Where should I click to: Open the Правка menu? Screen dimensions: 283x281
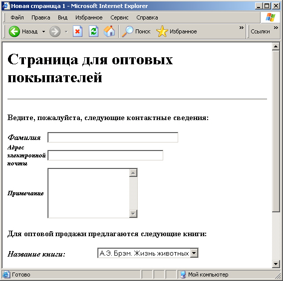point(41,17)
